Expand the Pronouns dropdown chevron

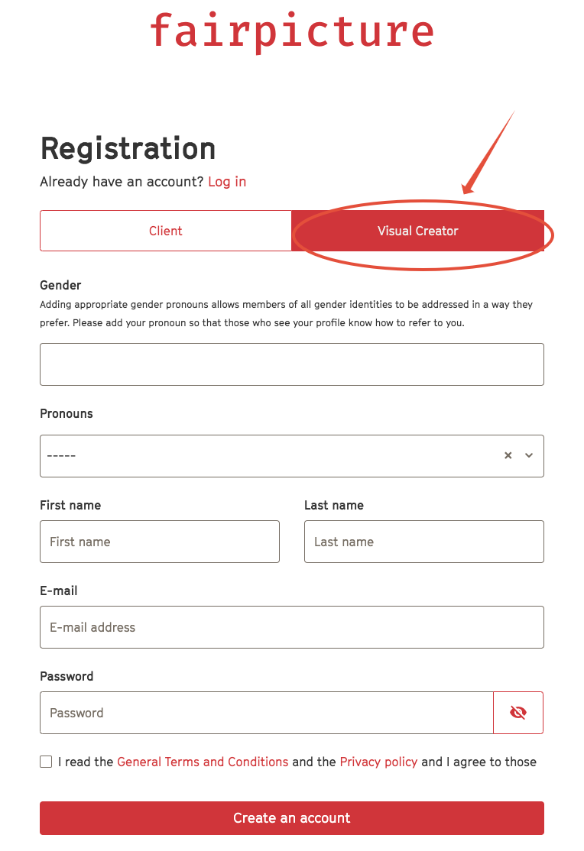point(529,455)
